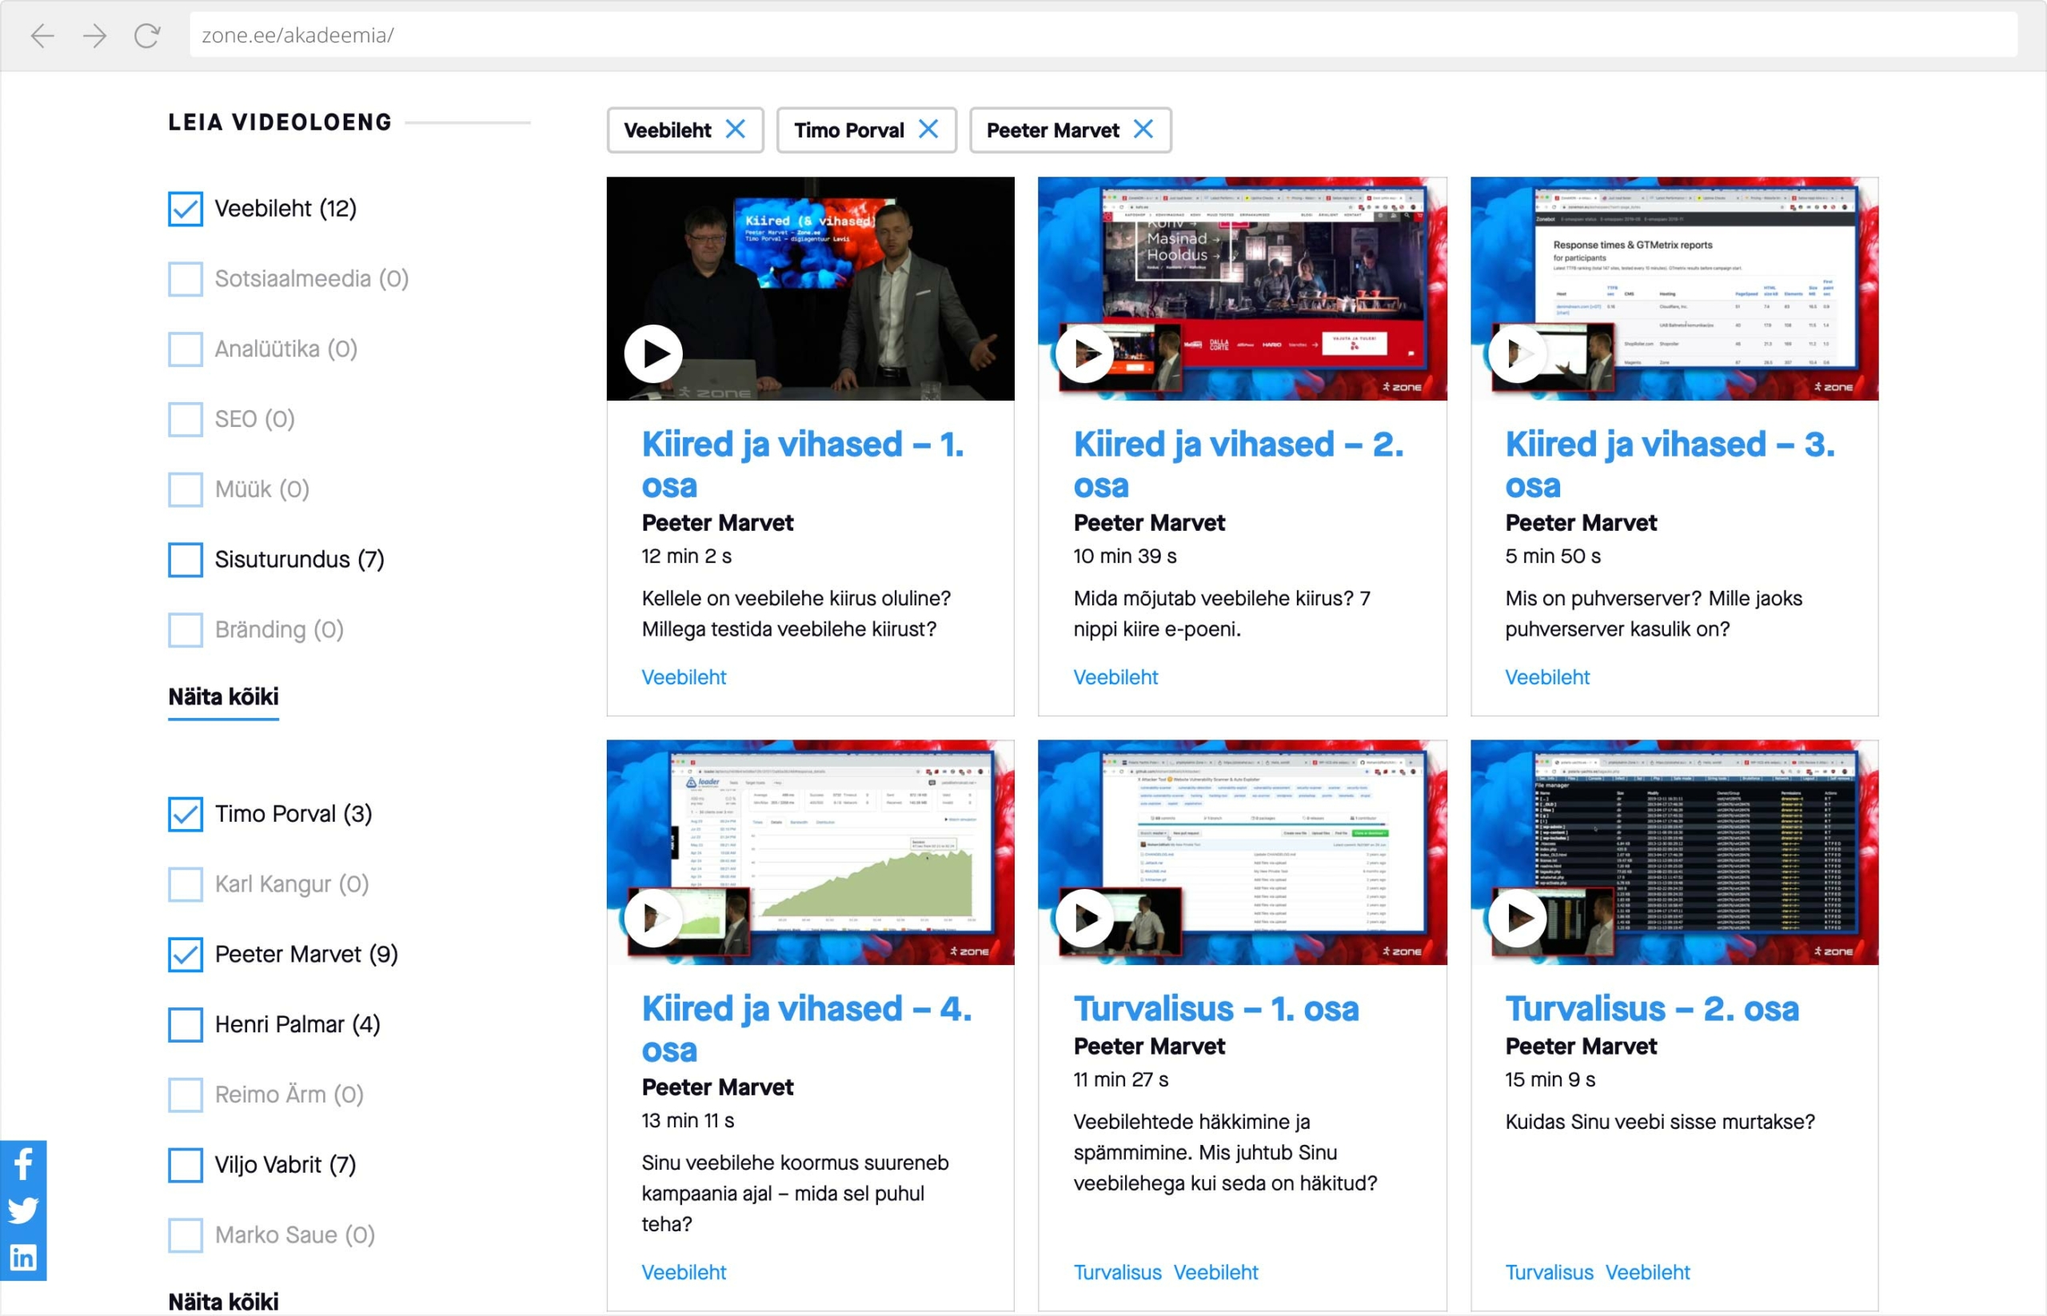Open the Turvalisus – 1. osa title
Viewport: 2047px width, 1316px height.
(x=1216, y=1008)
